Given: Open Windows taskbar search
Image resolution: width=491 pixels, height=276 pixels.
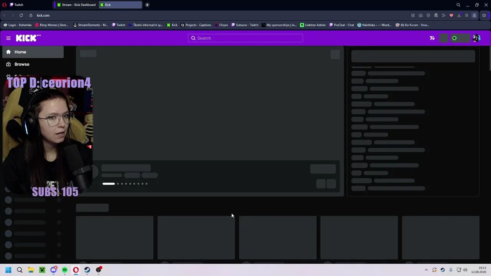Looking at the screenshot, I should 20,270.
